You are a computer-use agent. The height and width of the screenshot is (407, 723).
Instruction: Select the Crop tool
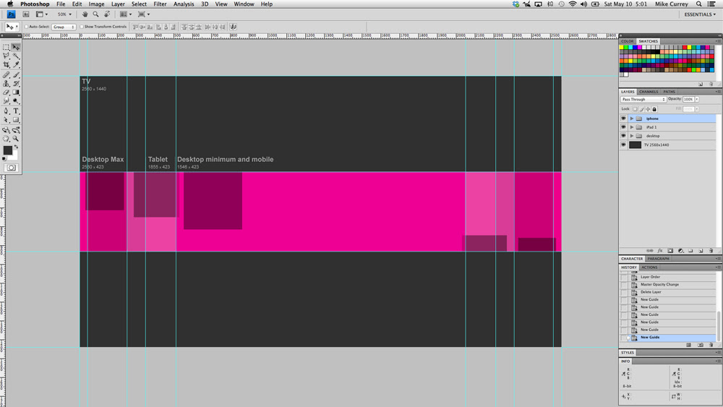(x=6, y=64)
